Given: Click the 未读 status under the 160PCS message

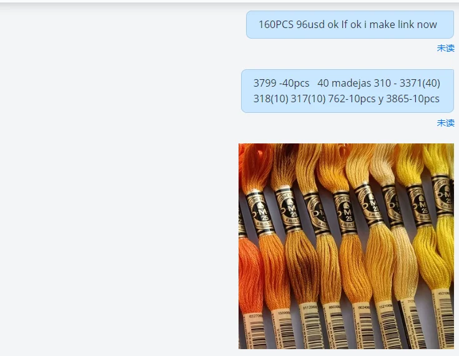Looking at the screenshot, I should 445,48.
